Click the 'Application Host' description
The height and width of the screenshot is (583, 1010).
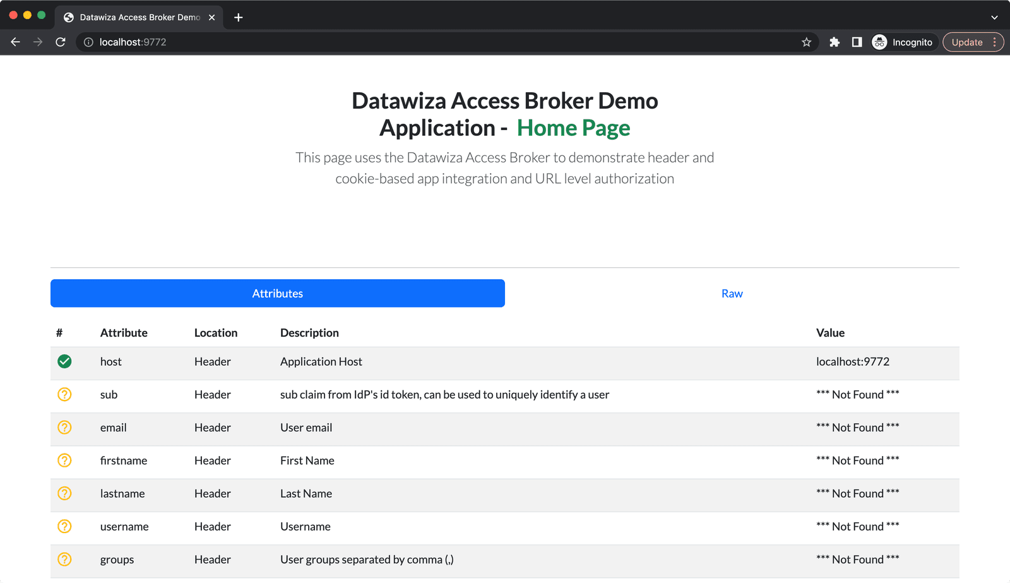(321, 361)
